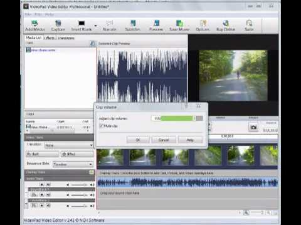Click the 'Drag your sound clips here' track area
This screenshot has height=225, width=301.
click(x=187, y=193)
